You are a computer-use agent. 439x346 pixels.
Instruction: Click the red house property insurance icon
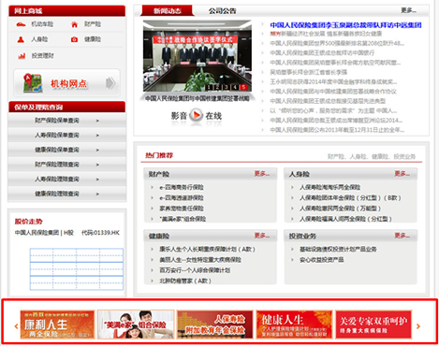74,24
